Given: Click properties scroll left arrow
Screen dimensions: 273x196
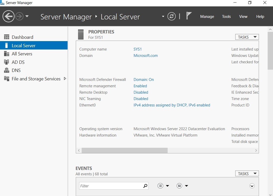Looking at the screenshot, I should coord(79,150).
